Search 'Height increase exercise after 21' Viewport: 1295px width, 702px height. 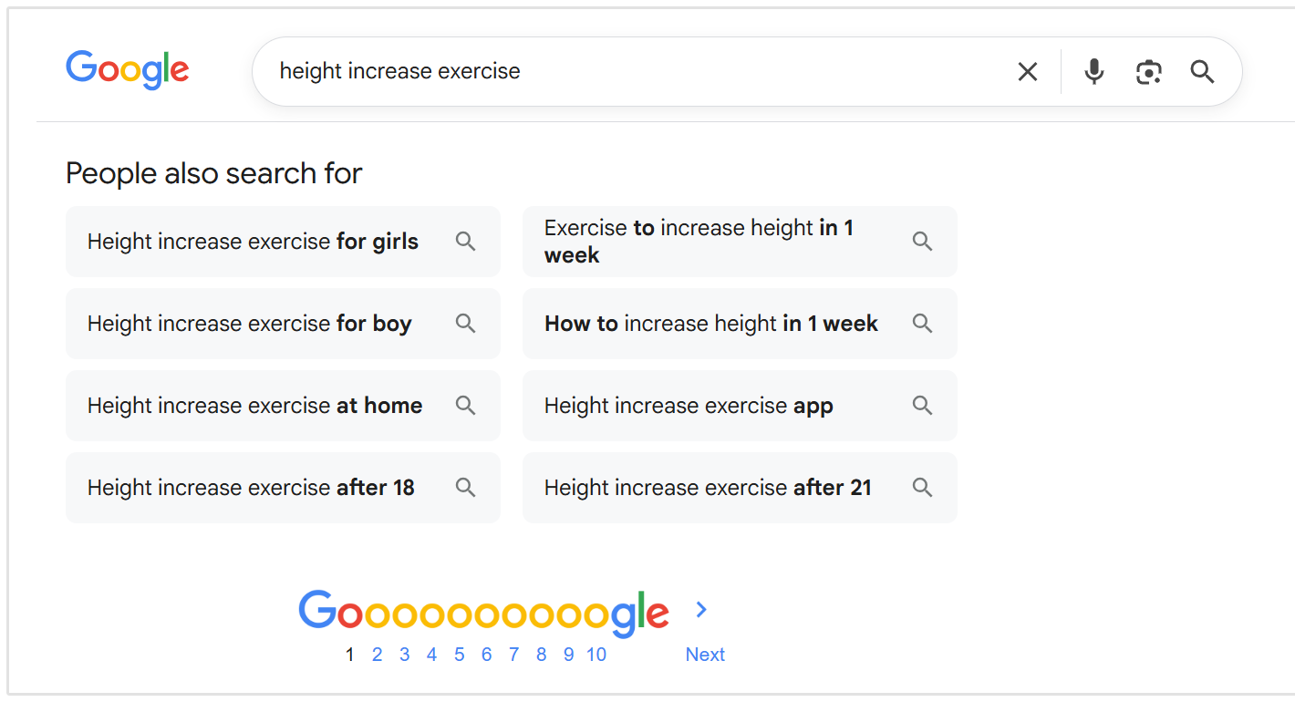click(x=708, y=487)
